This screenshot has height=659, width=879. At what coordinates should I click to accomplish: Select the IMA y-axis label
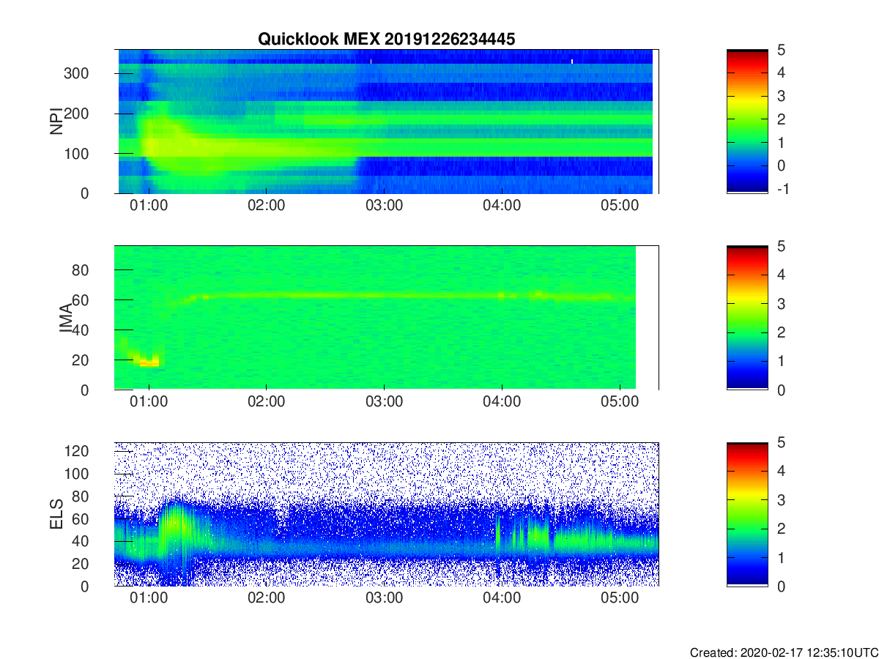pyautogui.click(x=66, y=319)
